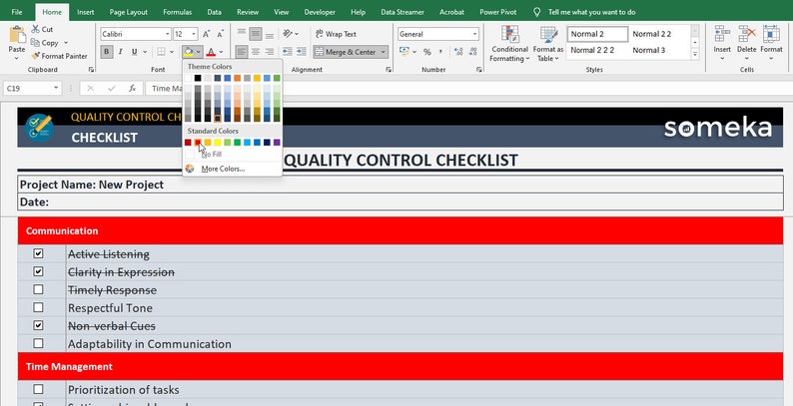Open the Format as Table menu

pos(548,44)
